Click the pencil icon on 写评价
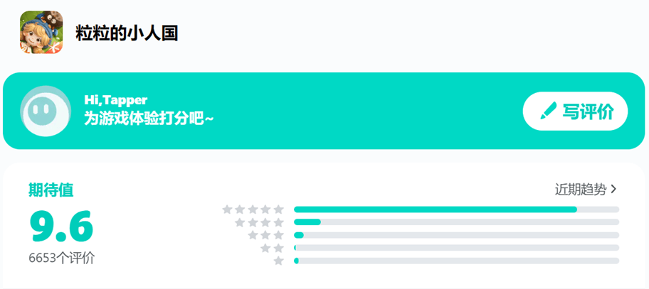649x289 pixels. pyautogui.click(x=547, y=111)
